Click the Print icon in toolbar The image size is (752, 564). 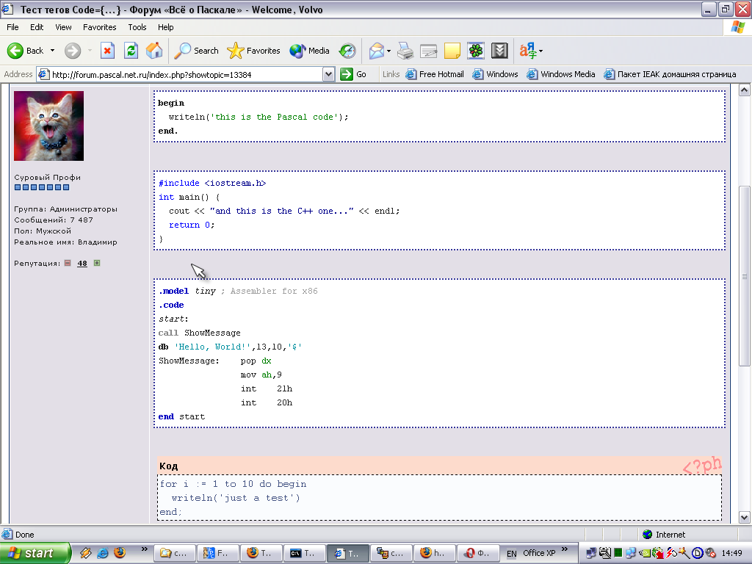pyautogui.click(x=405, y=51)
